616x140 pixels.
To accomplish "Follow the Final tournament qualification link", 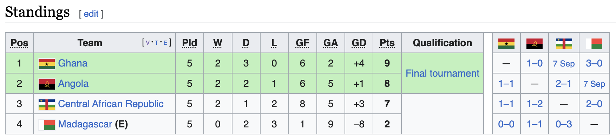I will pos(443,73).
